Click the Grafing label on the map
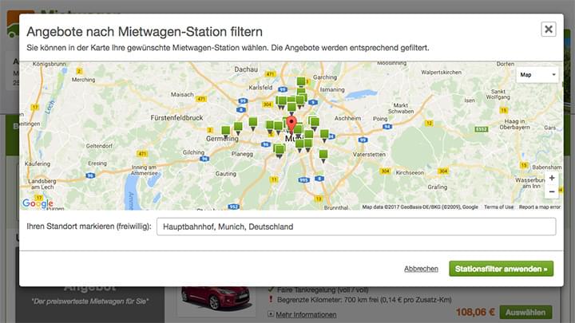This screenshot has width=575, height=323. pos(437,187)
